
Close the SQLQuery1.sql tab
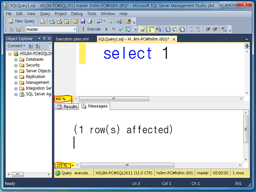174,39
